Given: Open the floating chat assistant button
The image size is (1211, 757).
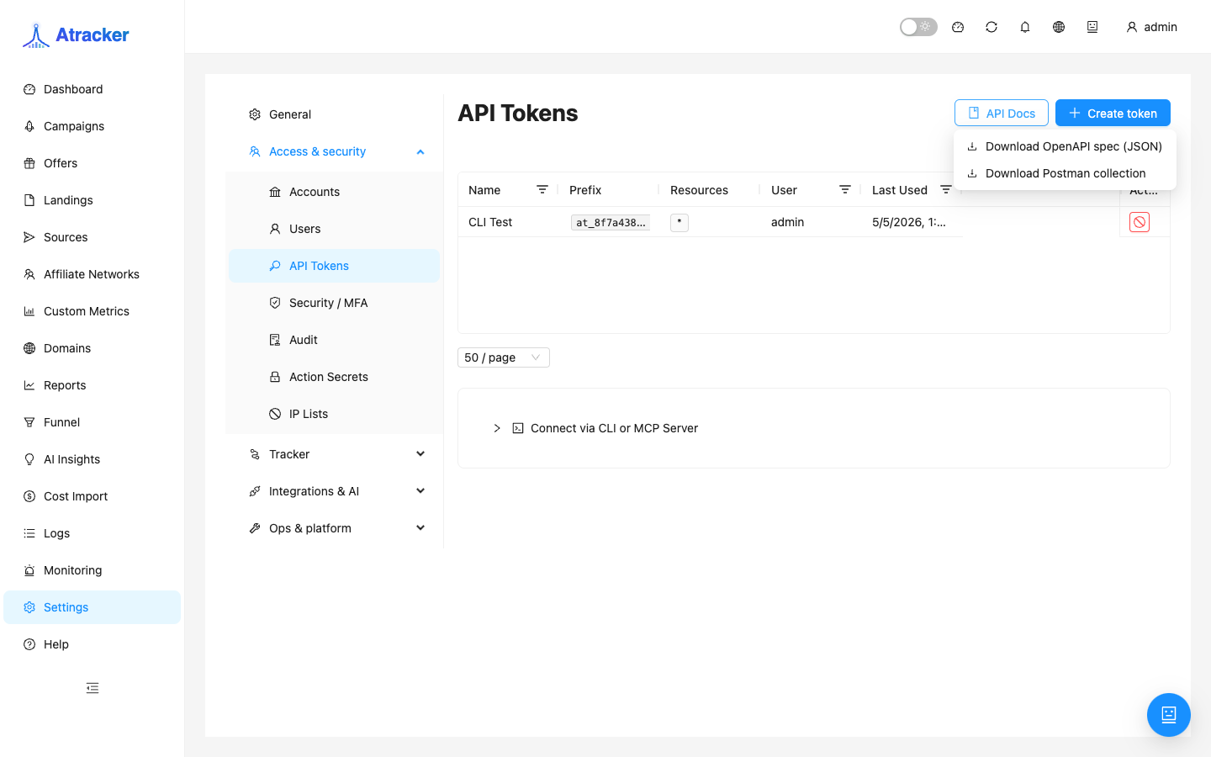Looking at the screenshot, I should point(1169,715).
